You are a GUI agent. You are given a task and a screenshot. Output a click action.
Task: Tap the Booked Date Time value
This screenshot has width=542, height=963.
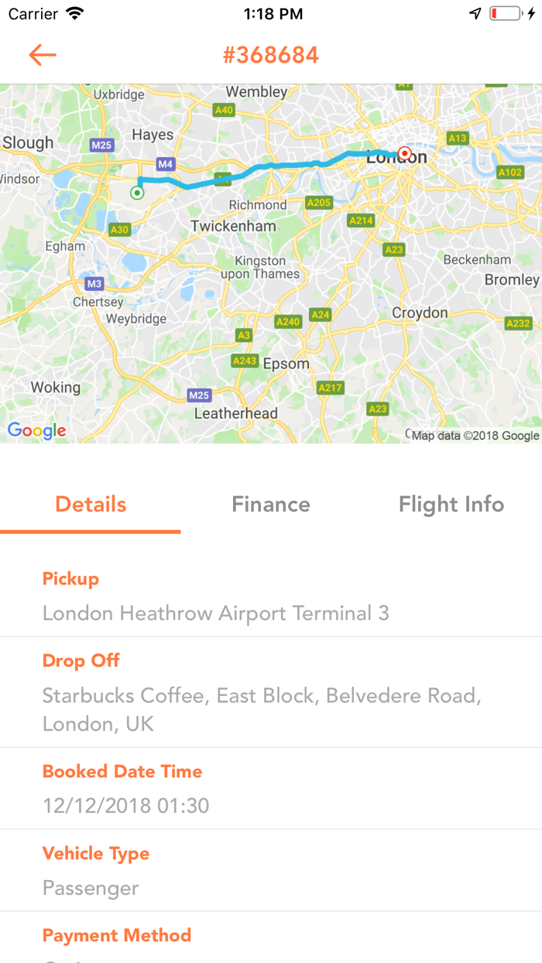[x=126, y=806]
